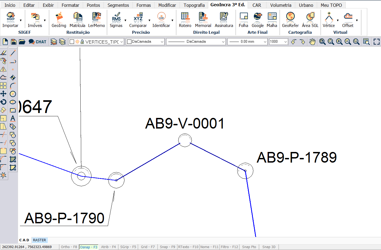This screenshot has height=250, width=381.
Task: Toggle Ortho - F8 mode
Action: click(69, 247)
